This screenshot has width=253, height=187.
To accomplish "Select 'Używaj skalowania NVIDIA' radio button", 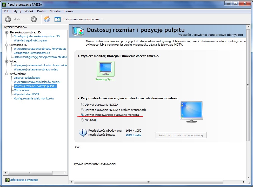I will [82, 105].
